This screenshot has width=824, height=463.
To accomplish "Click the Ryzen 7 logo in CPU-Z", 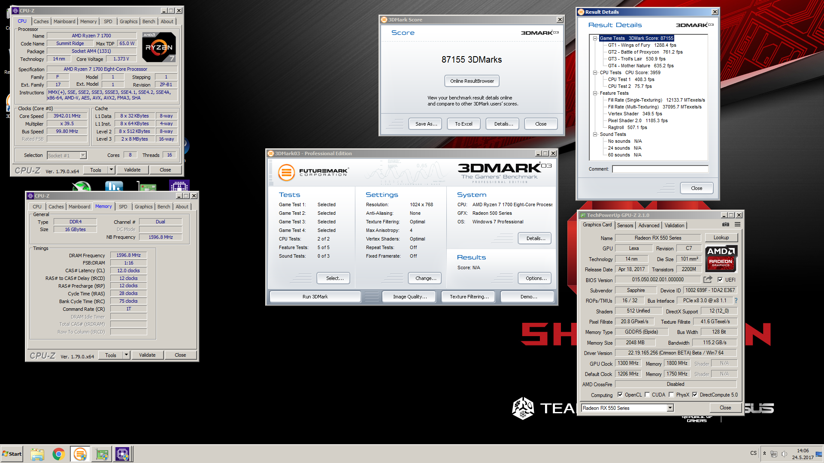I will pos(159,47).
